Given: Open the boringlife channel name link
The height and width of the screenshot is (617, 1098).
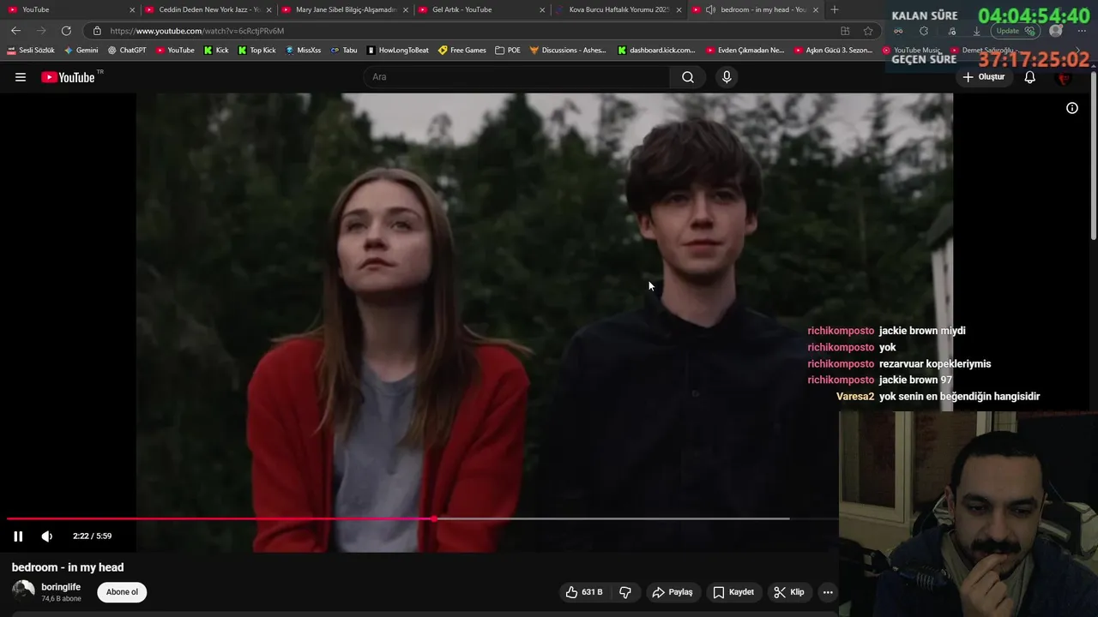Looking at the screenshot, I should click(x=61, y=587).
